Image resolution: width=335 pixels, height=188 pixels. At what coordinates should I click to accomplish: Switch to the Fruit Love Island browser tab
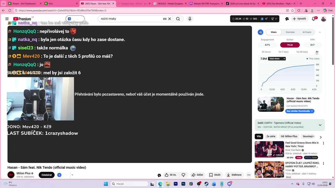243,4
